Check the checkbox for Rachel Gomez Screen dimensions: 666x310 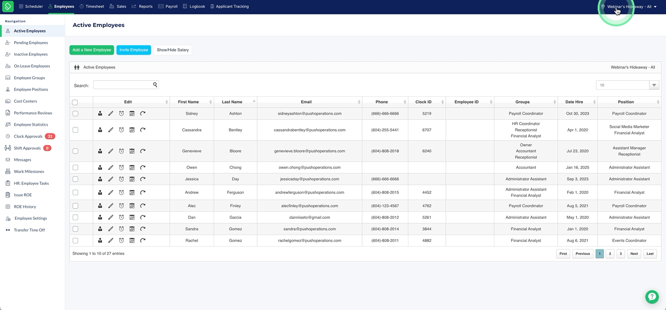pos(75,241)
